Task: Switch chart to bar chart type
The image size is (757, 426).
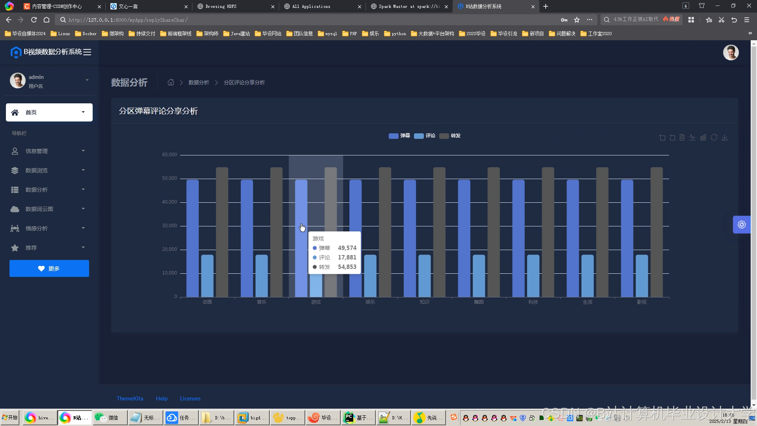Action: (x=703, y=138)
